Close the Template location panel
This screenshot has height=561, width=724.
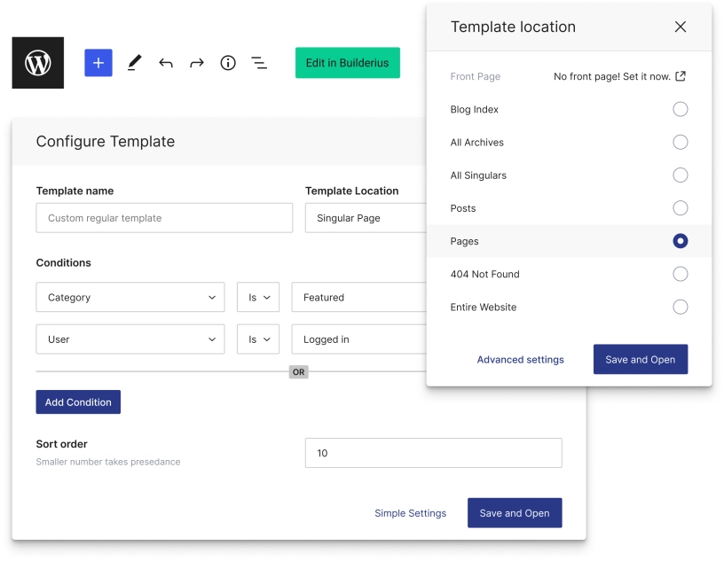tap(681, 27)
